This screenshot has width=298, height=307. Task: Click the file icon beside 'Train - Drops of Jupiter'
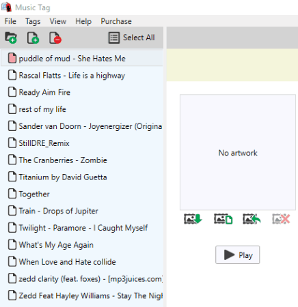[x=12, y=210]
